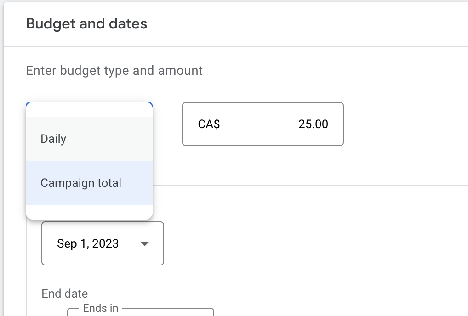Click the Campaign total label text

81,183
